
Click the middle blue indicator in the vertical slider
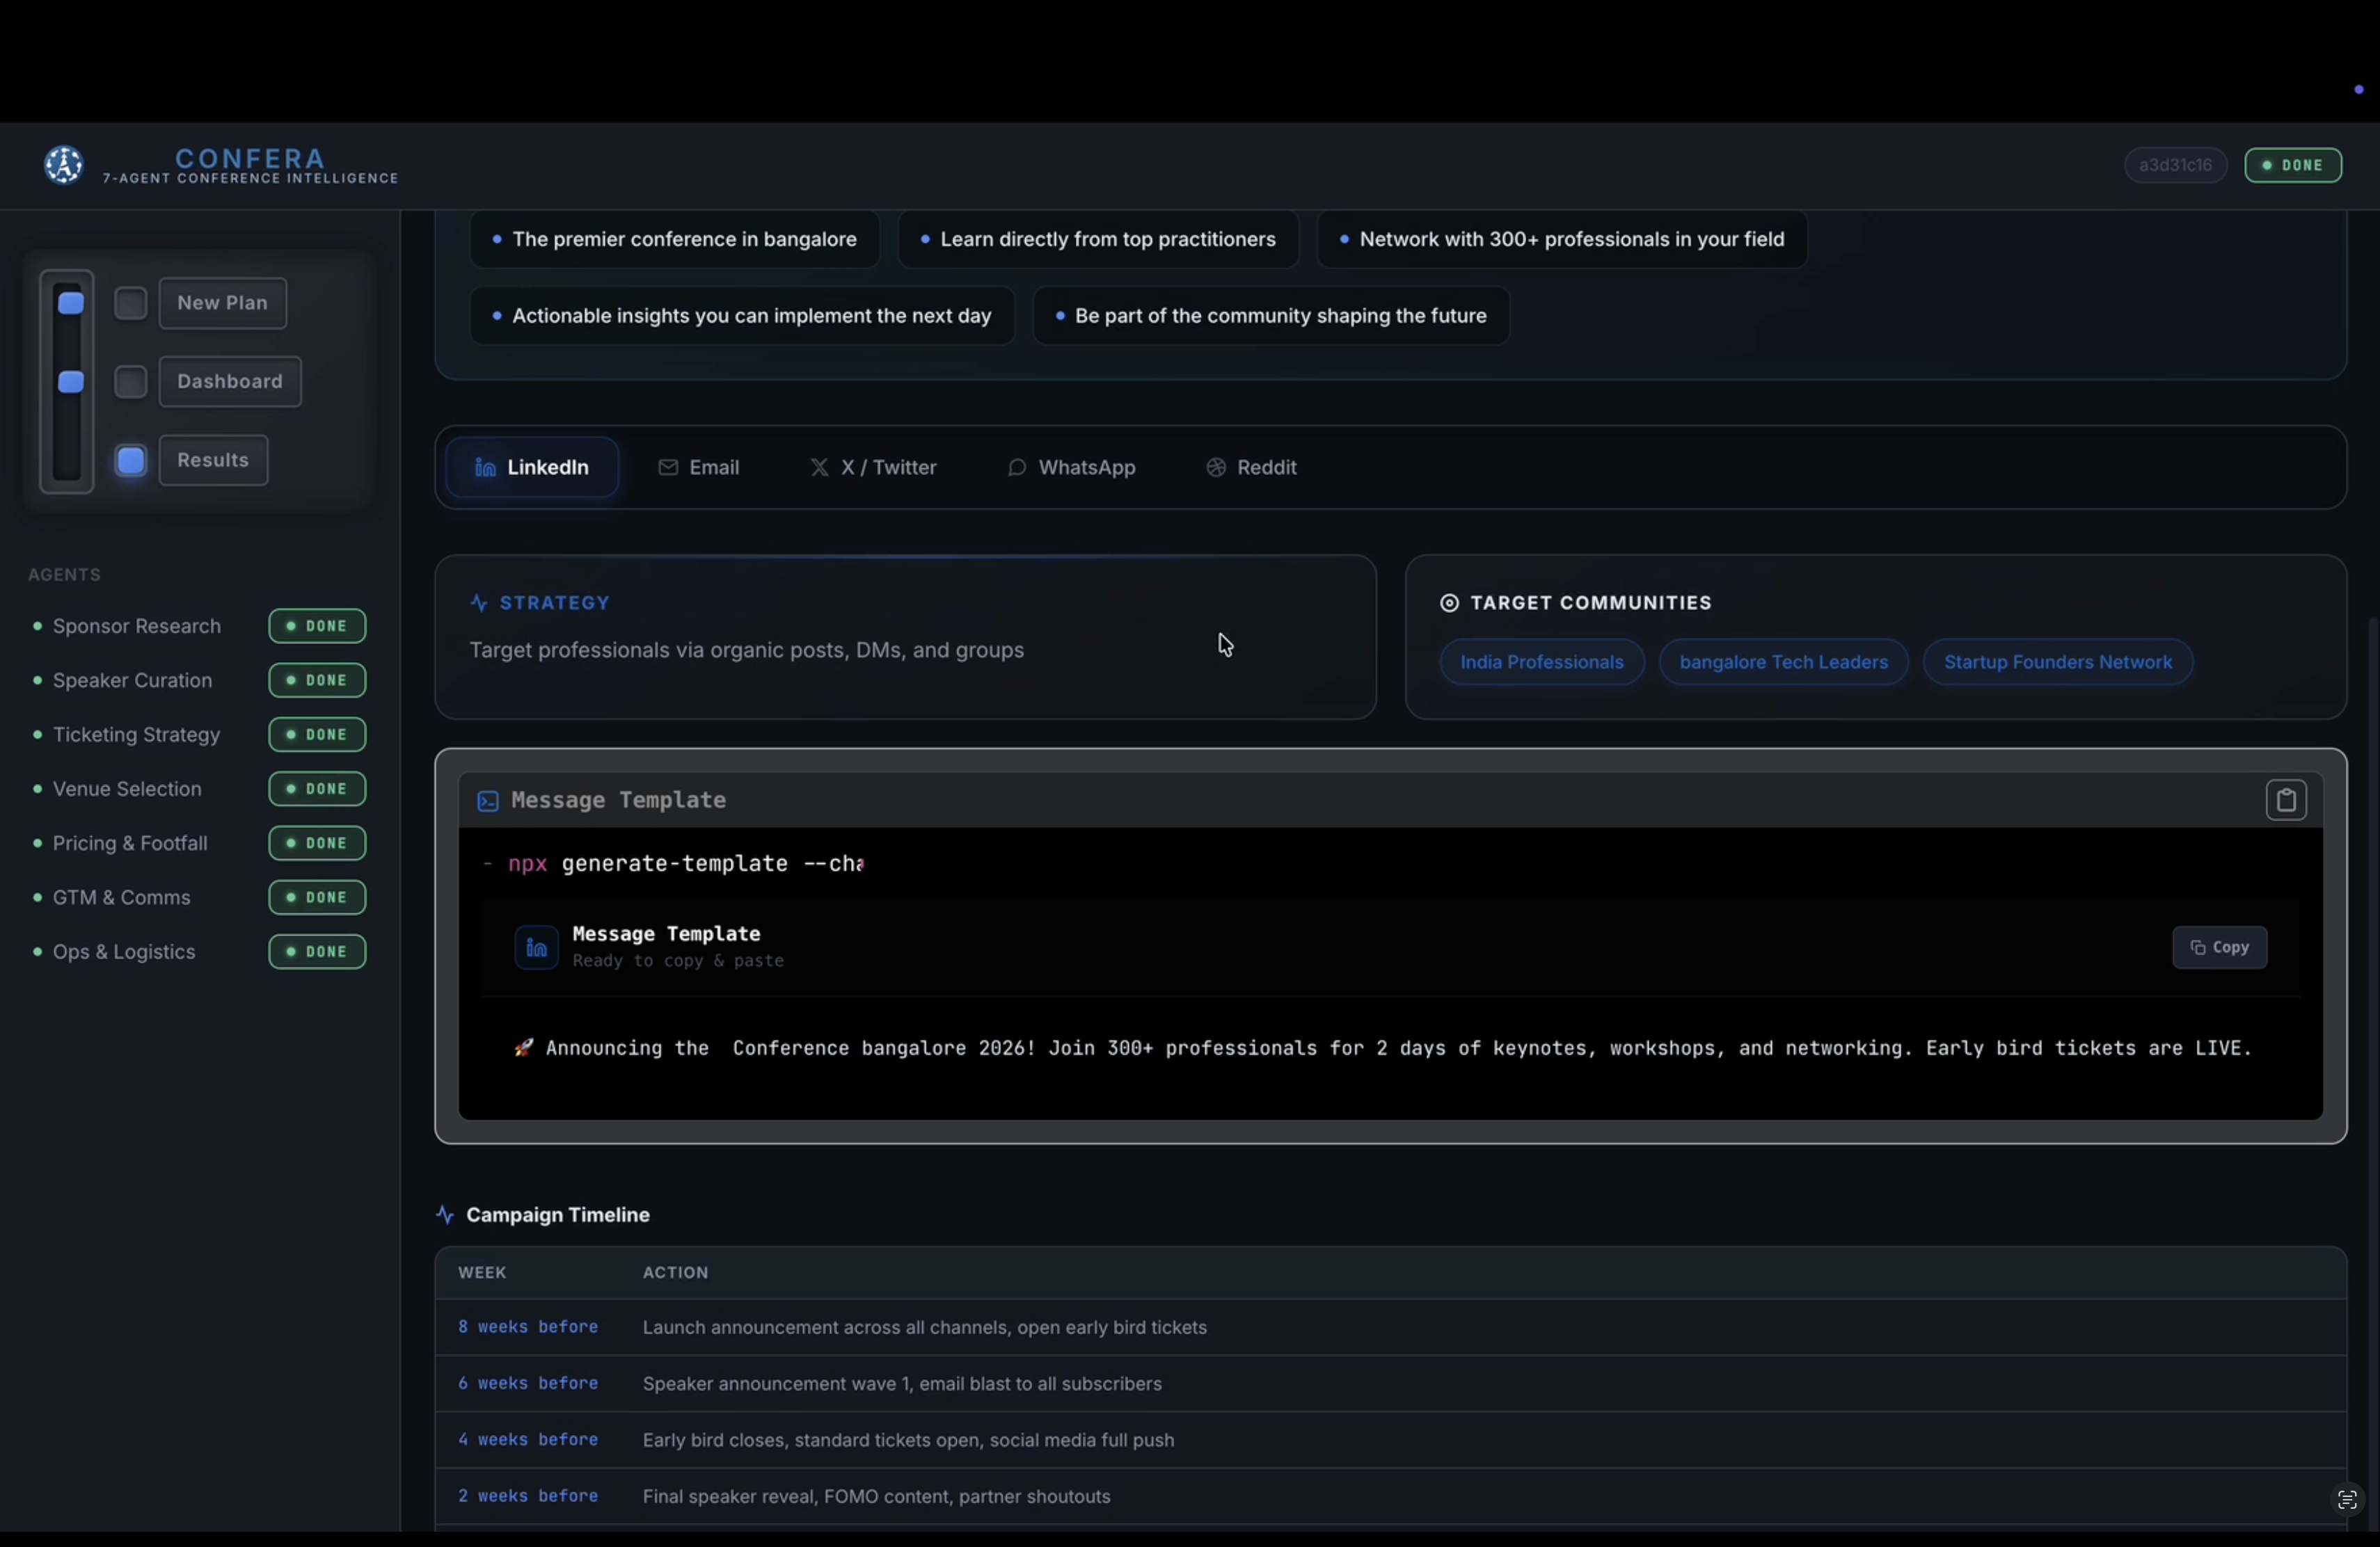pos(70,382)
